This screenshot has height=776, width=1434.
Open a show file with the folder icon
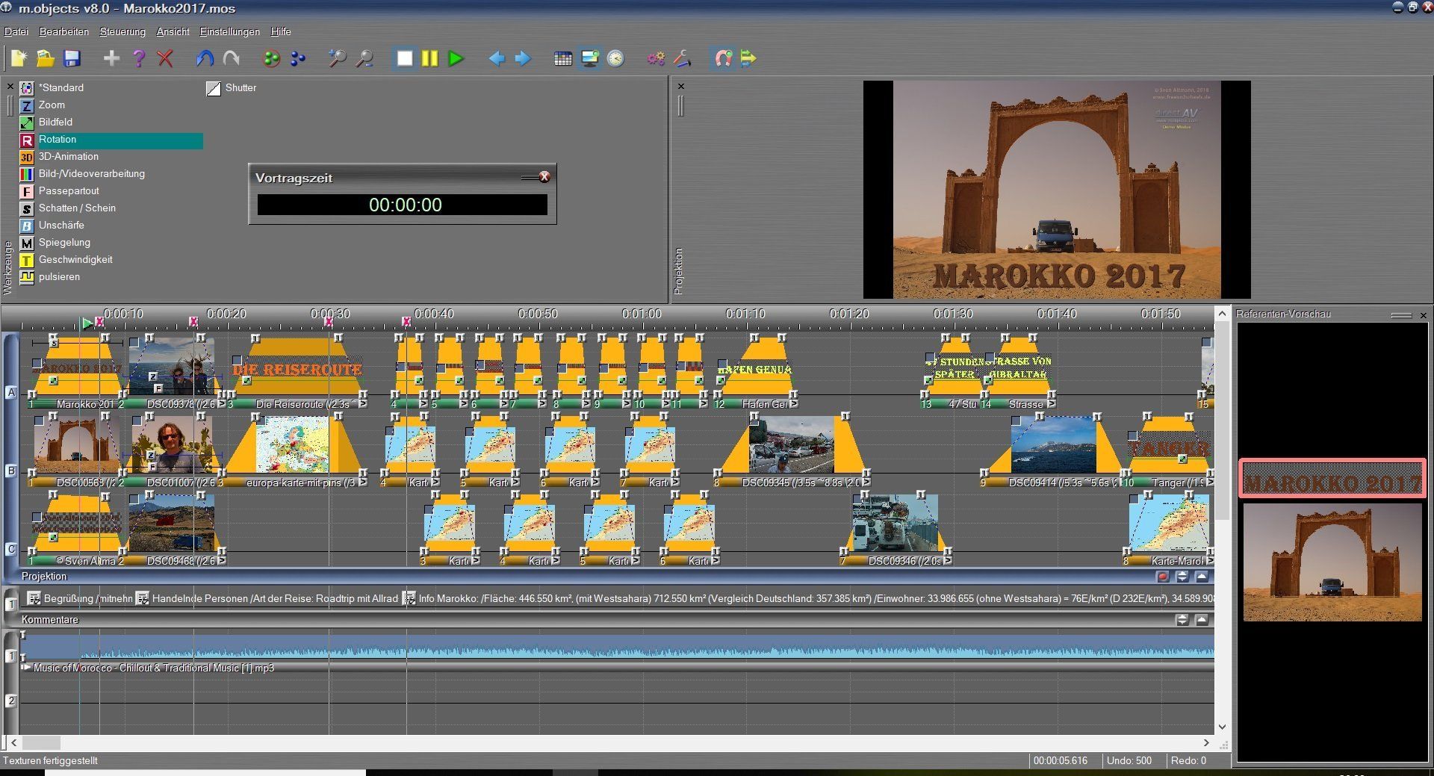pyautogui.click(x=46, y=58)
